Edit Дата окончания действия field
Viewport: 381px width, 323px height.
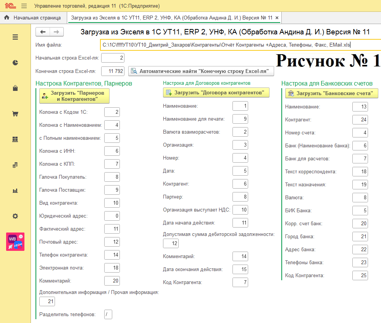[x=240, y=269]
